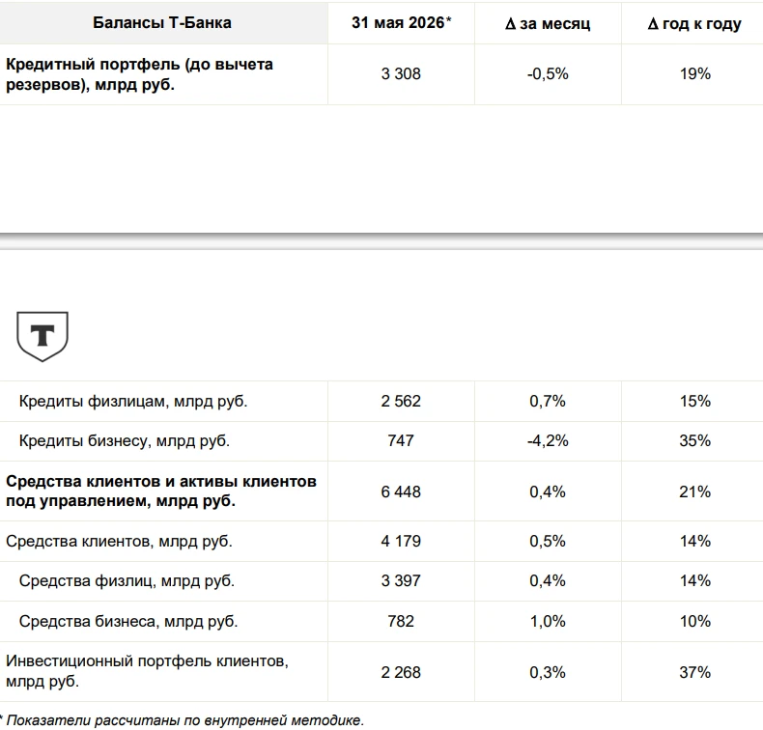The image size is (763, 730).
Task: Click the internal methodology footnote text
Action: pos(182,720)
